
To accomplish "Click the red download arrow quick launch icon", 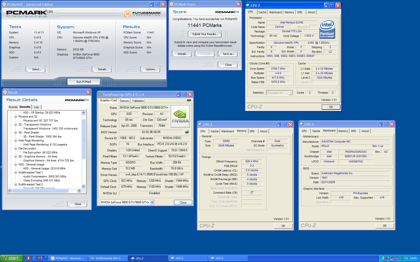I will 28,258.
